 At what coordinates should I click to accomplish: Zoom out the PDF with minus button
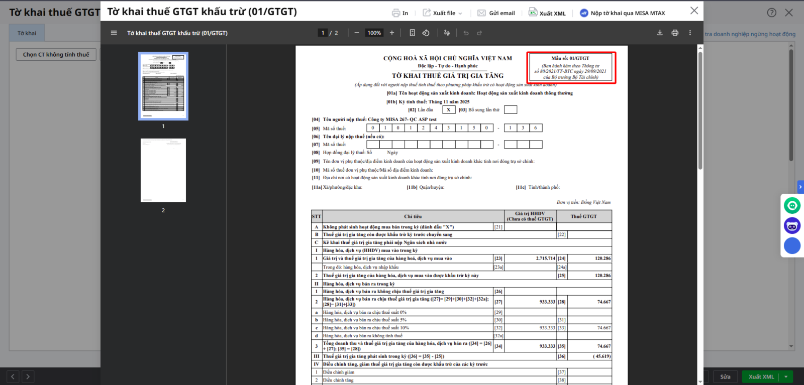click(x=357, y=33)
